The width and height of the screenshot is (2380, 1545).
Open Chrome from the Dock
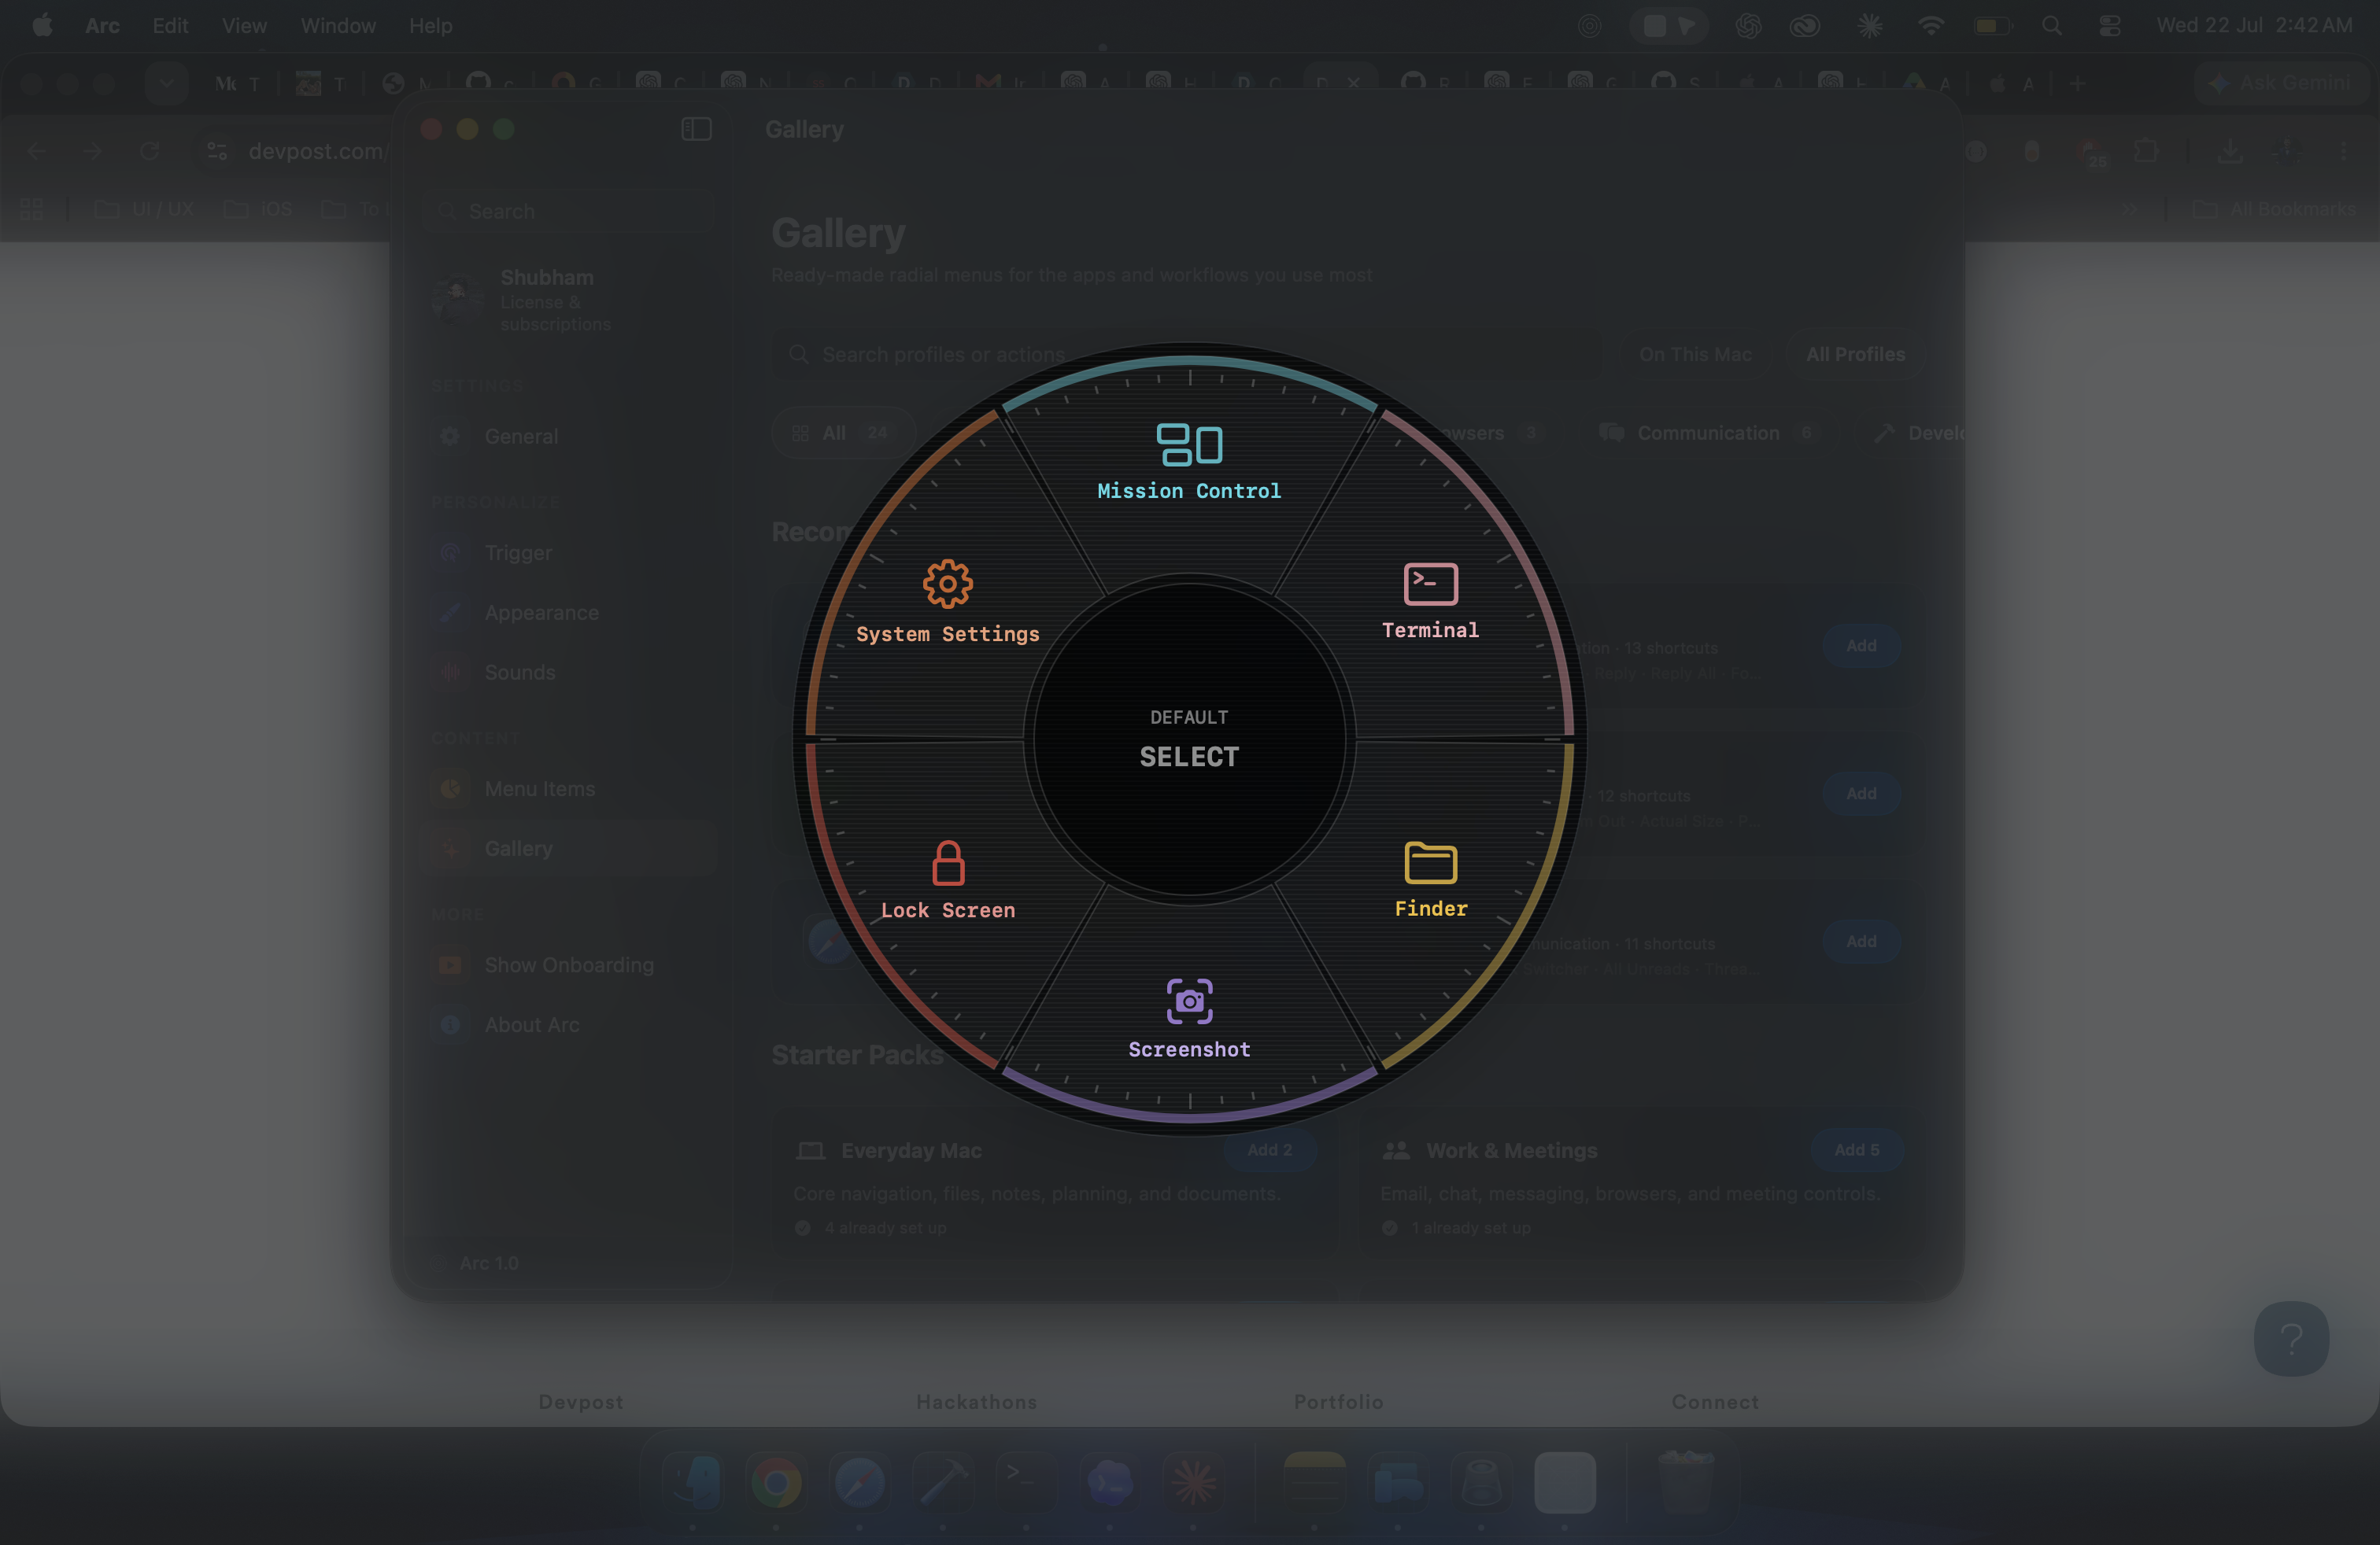776,1482
